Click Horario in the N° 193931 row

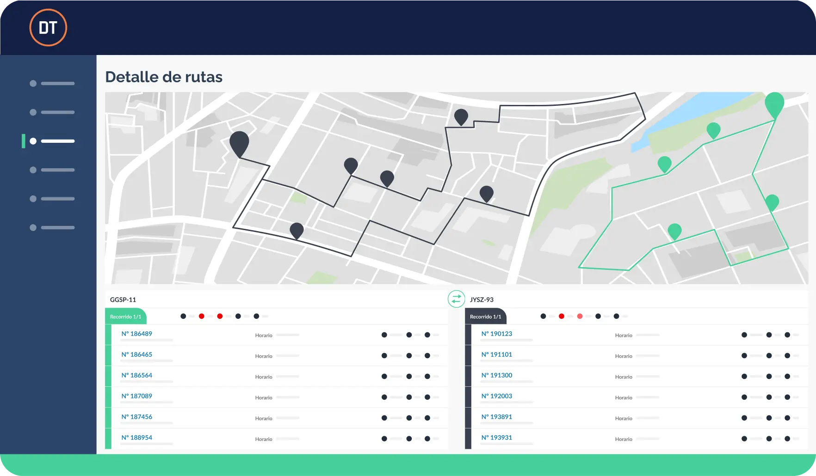624,439
